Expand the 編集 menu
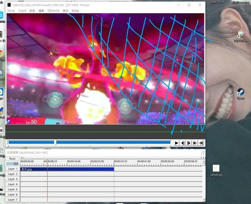The image size is (251, 204). 41,11
